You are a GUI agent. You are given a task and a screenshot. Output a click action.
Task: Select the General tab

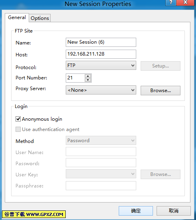pos(17,17)
